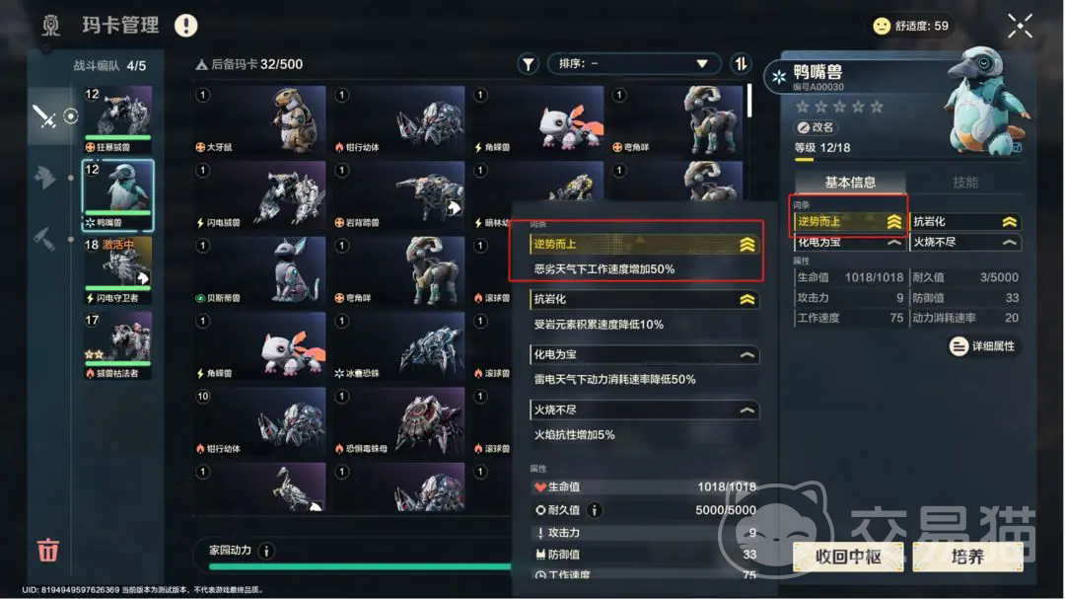1065x599 pixels.
Task: Click the filter funnel icon
Action: tap(528, 64)
